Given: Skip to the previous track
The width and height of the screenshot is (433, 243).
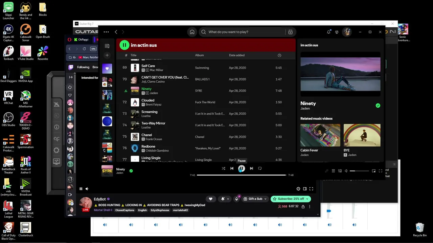Looking at the screenshot, I should tap(232, 168).
